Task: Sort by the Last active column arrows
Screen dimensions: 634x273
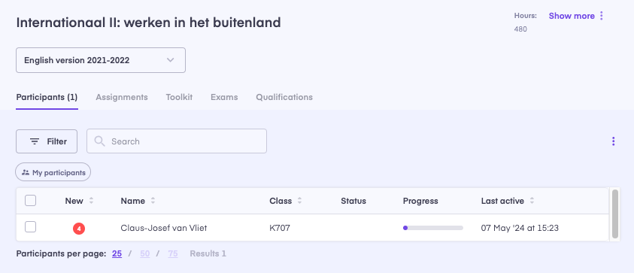Action: (x=532, y=201)
